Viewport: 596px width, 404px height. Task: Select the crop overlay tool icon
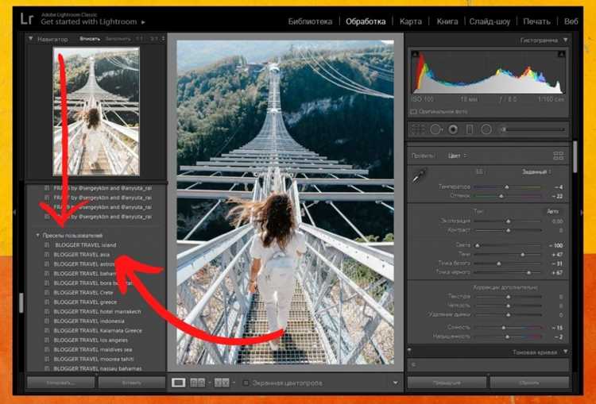(418, 129)
